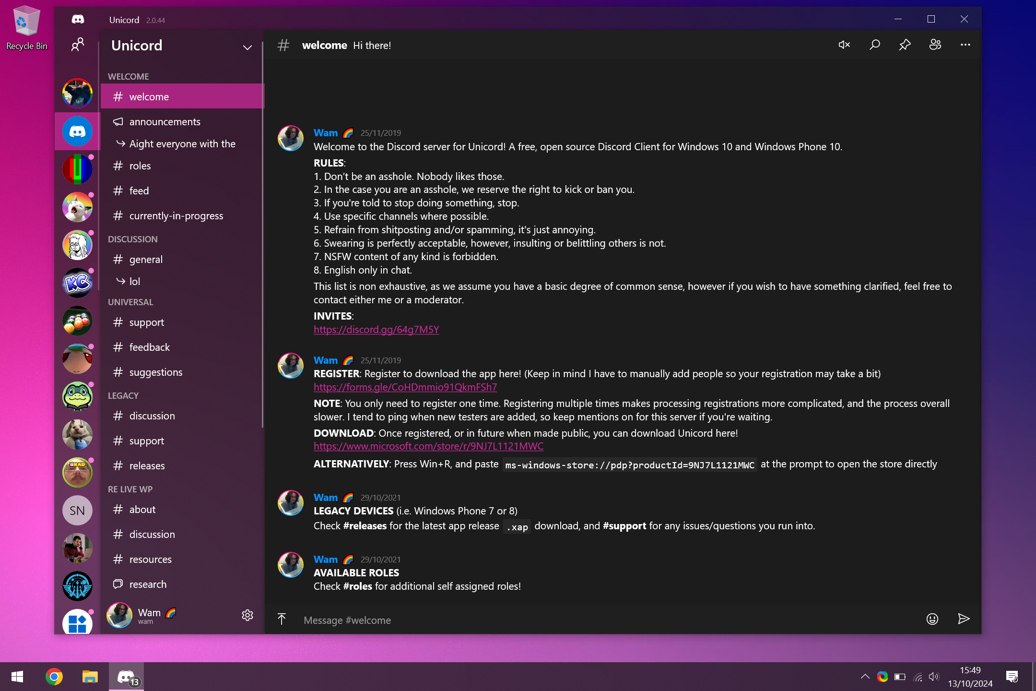Click the upload file arrow icon
Viewport: 1036px width, 691px height.
[x=282, y=619]
